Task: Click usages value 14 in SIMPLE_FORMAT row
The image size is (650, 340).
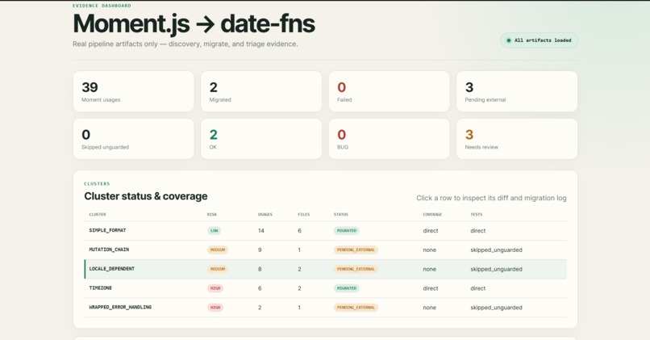Action: (261, 231)
